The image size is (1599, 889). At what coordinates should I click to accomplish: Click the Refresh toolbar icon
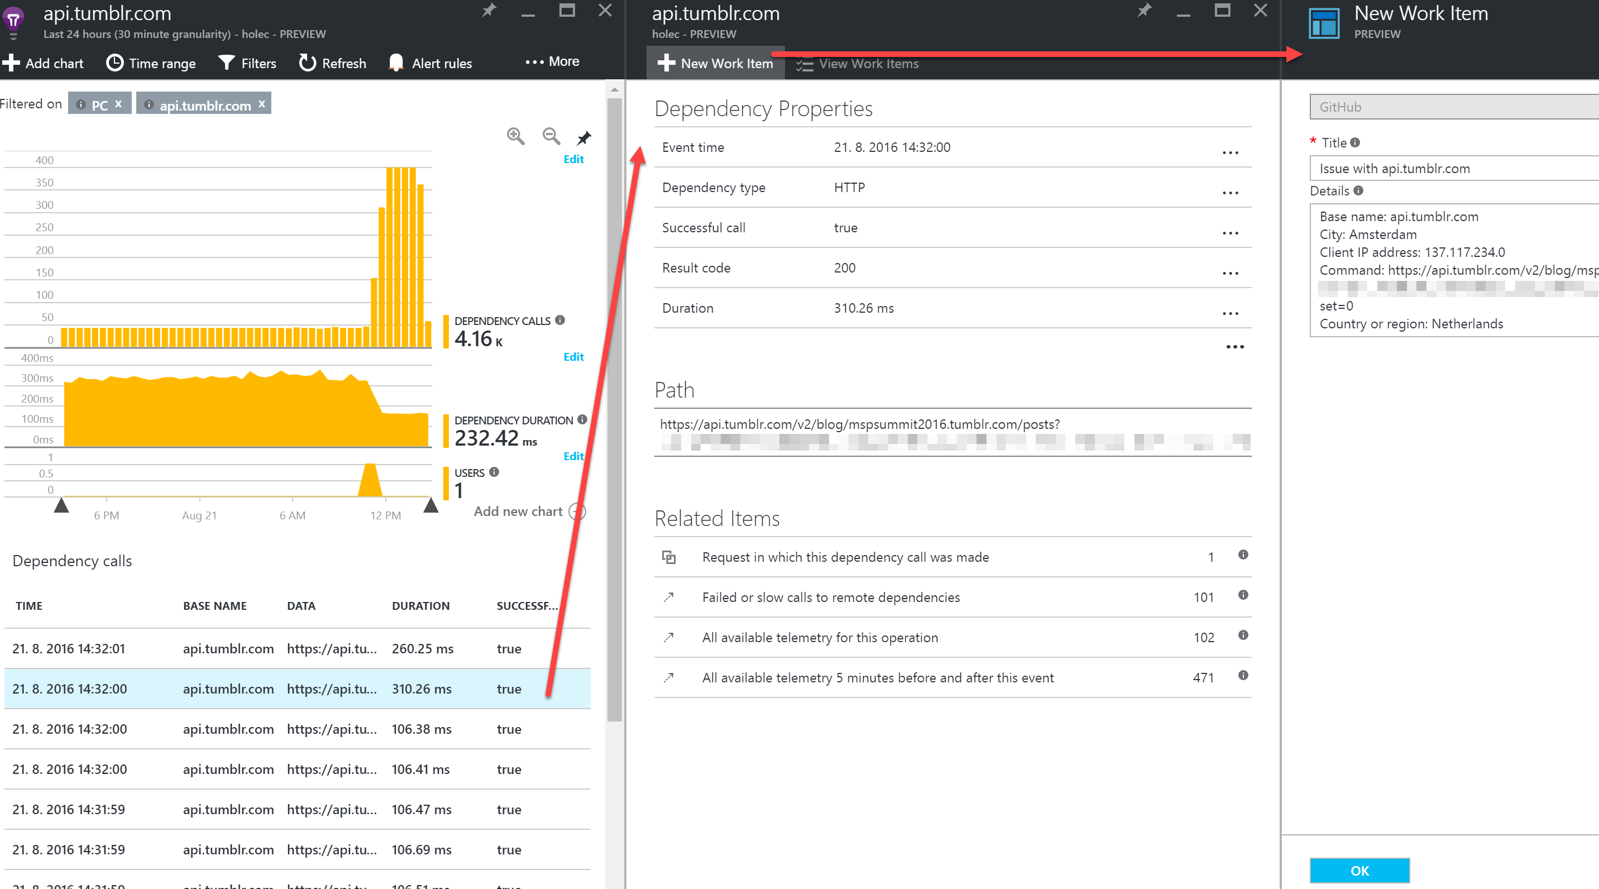point(308,63)
